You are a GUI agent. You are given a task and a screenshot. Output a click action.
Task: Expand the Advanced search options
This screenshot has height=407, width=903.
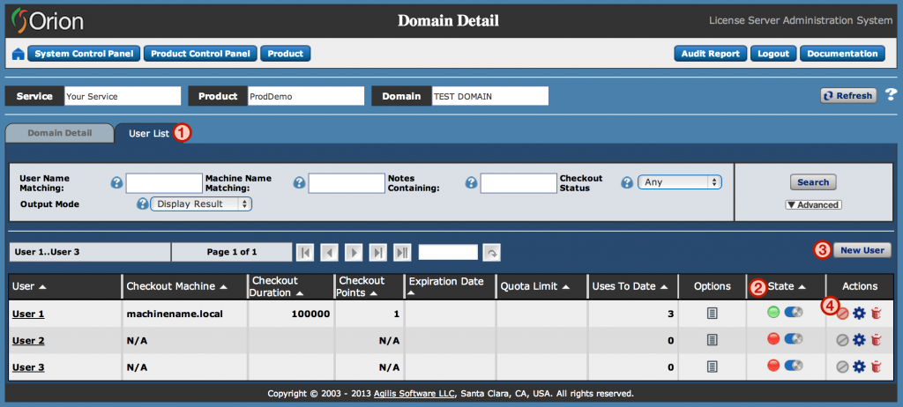click(x=812, y=204)
